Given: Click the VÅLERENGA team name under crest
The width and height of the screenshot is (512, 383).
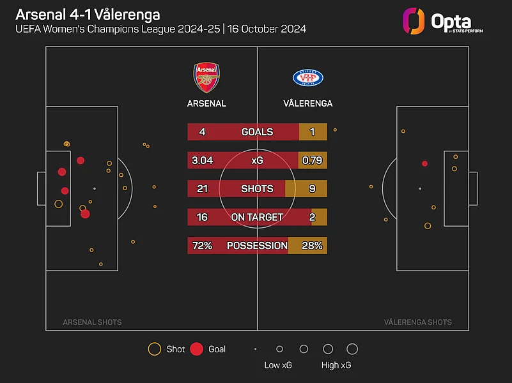Looking at the screenshot, I should point(308,103).
